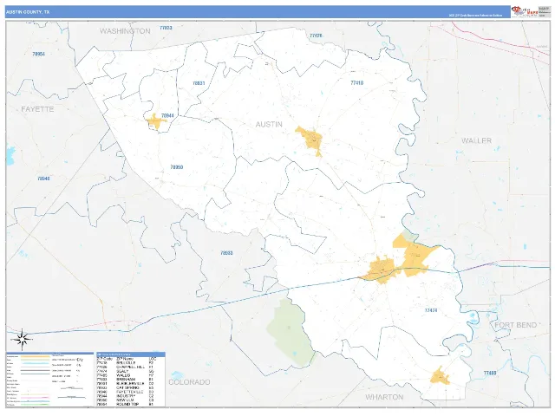Click CAT SPRING row in ZIP index table
555x416 pixels.
(x=126, y=387)
